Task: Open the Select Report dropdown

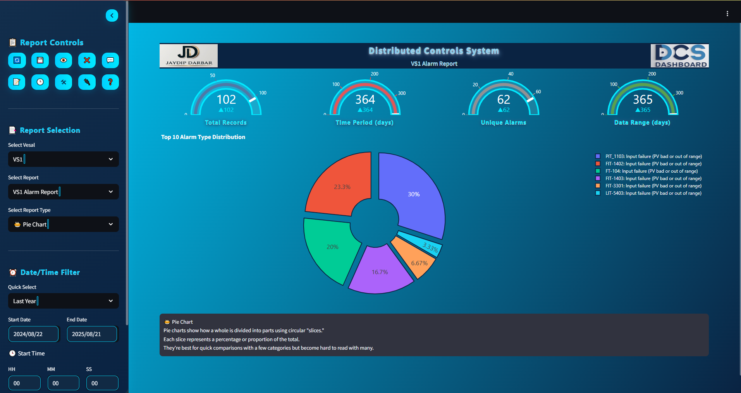Action: (x=64, y=192)
